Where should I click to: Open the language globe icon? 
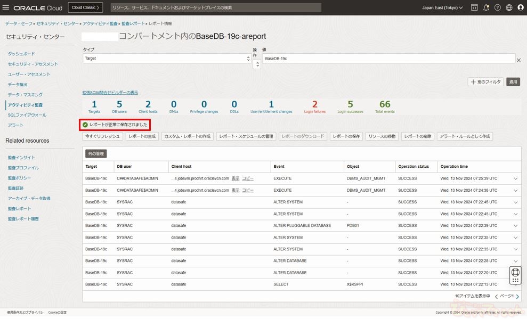(x=509, y=8)
